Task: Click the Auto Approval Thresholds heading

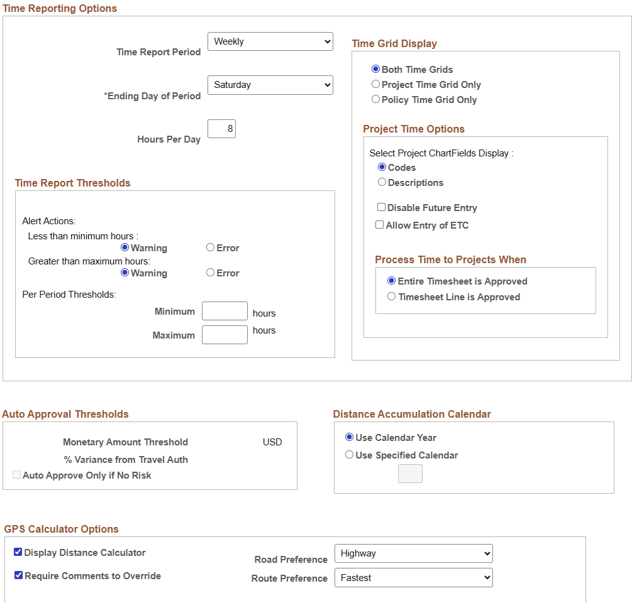Action: (65, 414)
